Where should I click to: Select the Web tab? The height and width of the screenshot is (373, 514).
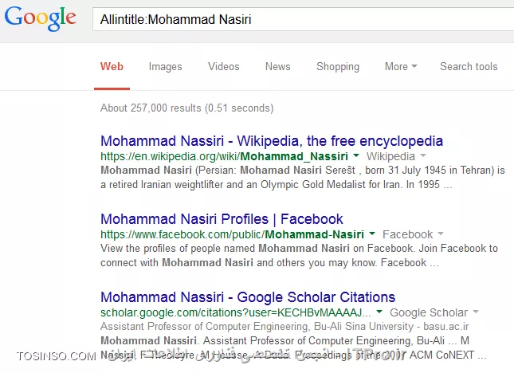coord(112,66)
